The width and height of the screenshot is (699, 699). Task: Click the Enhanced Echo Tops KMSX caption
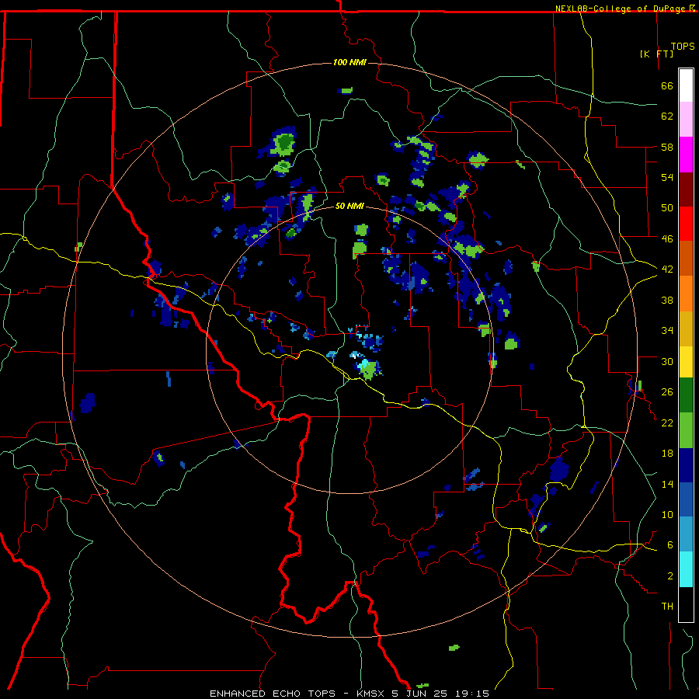349,694
